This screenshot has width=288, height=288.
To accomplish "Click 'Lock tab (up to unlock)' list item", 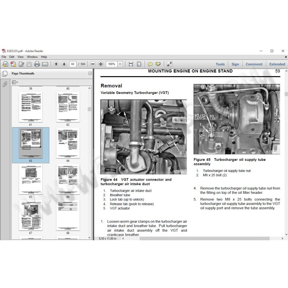I will click(x=127, y=200).
